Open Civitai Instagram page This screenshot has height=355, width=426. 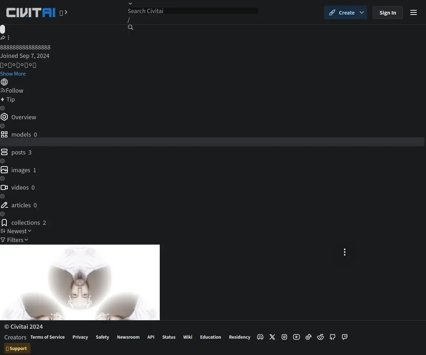click(x=284, y=337)
